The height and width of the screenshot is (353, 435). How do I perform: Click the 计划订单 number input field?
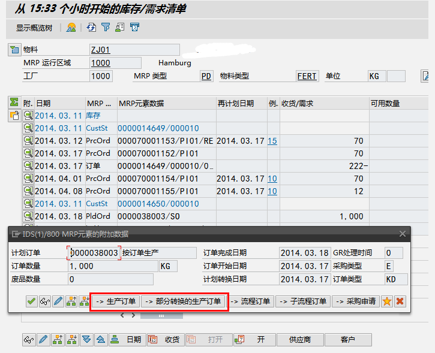pyautogui.click(x=94, y=253)
